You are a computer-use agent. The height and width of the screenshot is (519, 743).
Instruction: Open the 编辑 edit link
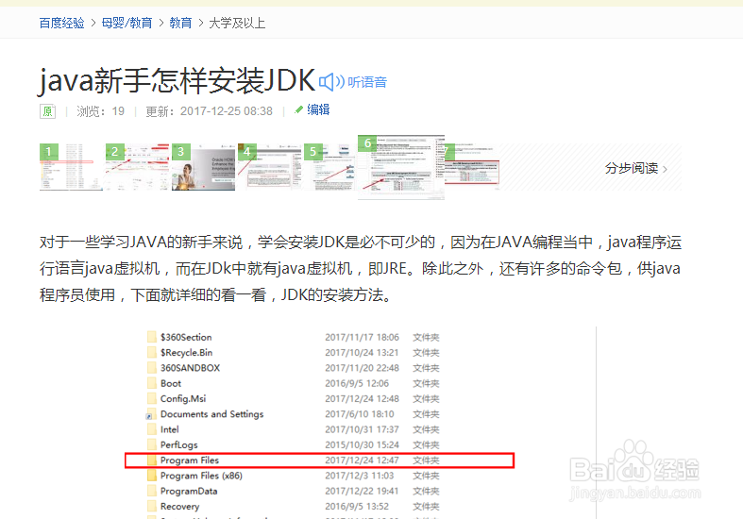318,109
